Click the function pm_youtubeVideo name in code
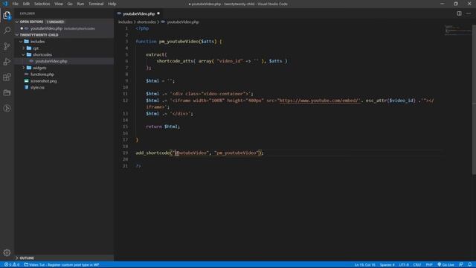The width and height of the screenshot is (476, 268). point(178,42)
